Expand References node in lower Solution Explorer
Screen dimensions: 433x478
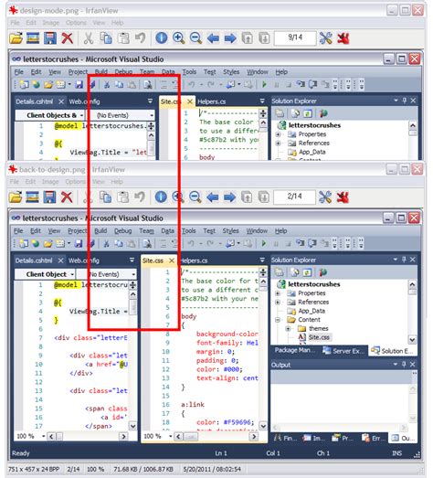point(278,303)
